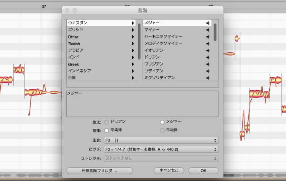The width and height of the screenshot is (286, 181).
Task: Click speaker icon beside フリジアン
Action: click(208, 64)
